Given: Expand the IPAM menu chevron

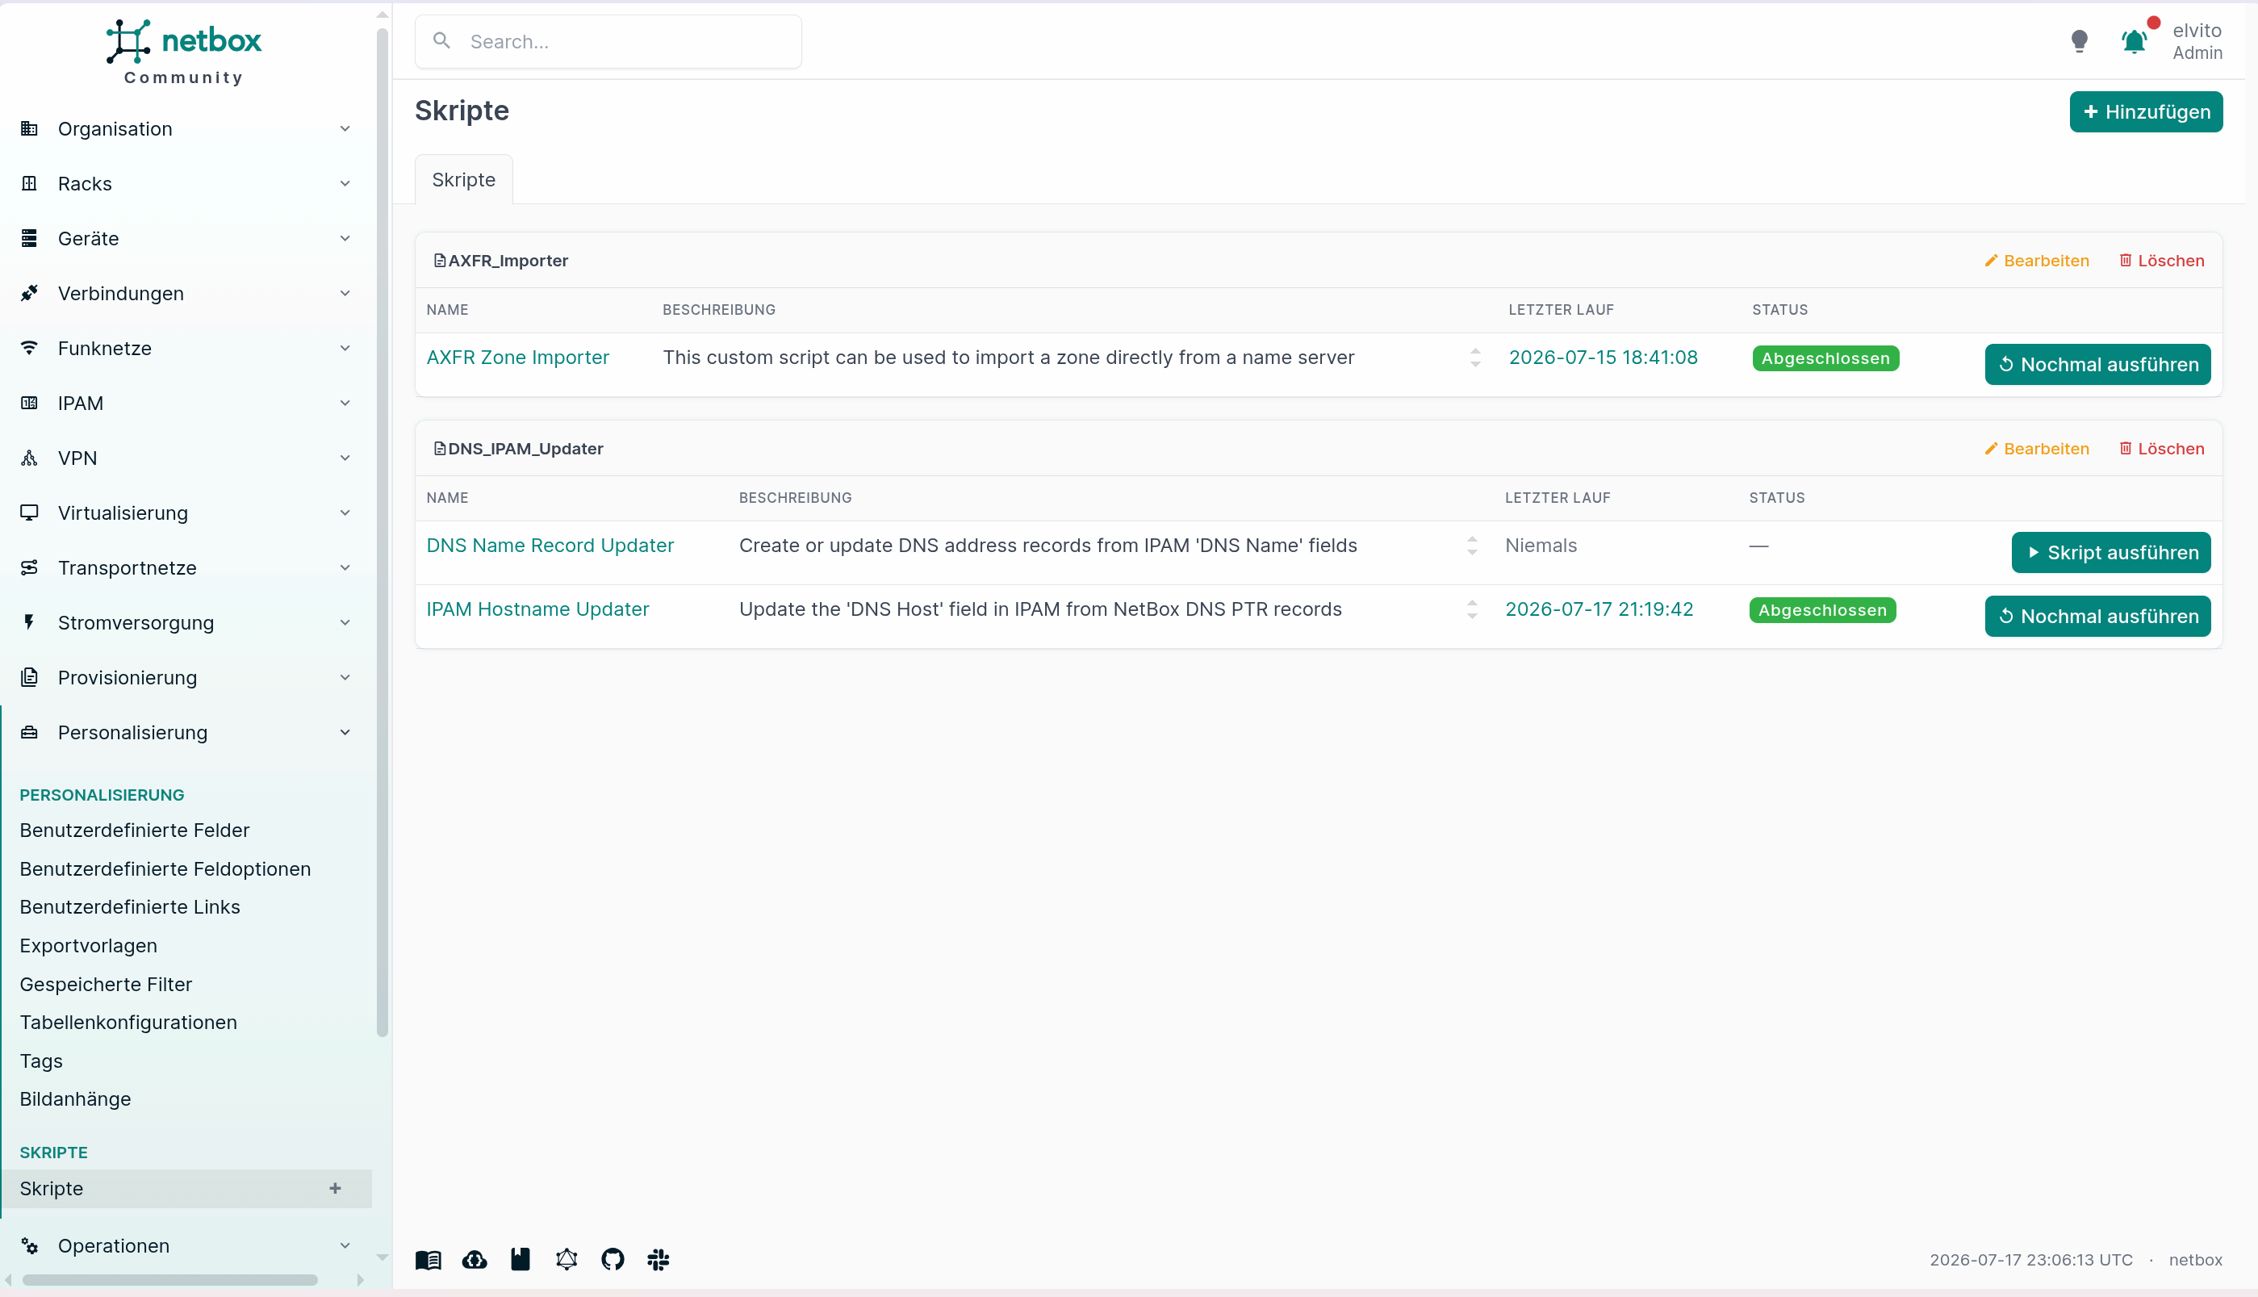Looking at the screenshot, I should 345,404.
